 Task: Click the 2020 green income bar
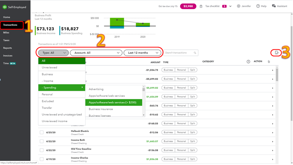click(x=143, y=24)
